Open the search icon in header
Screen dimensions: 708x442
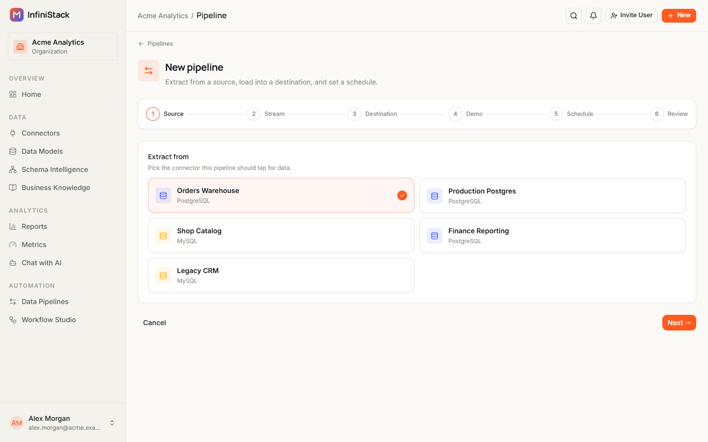point(574,16)
